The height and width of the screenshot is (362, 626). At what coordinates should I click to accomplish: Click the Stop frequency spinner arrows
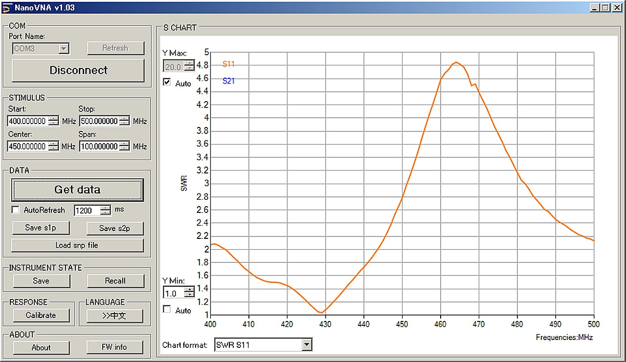pos(125,121)
